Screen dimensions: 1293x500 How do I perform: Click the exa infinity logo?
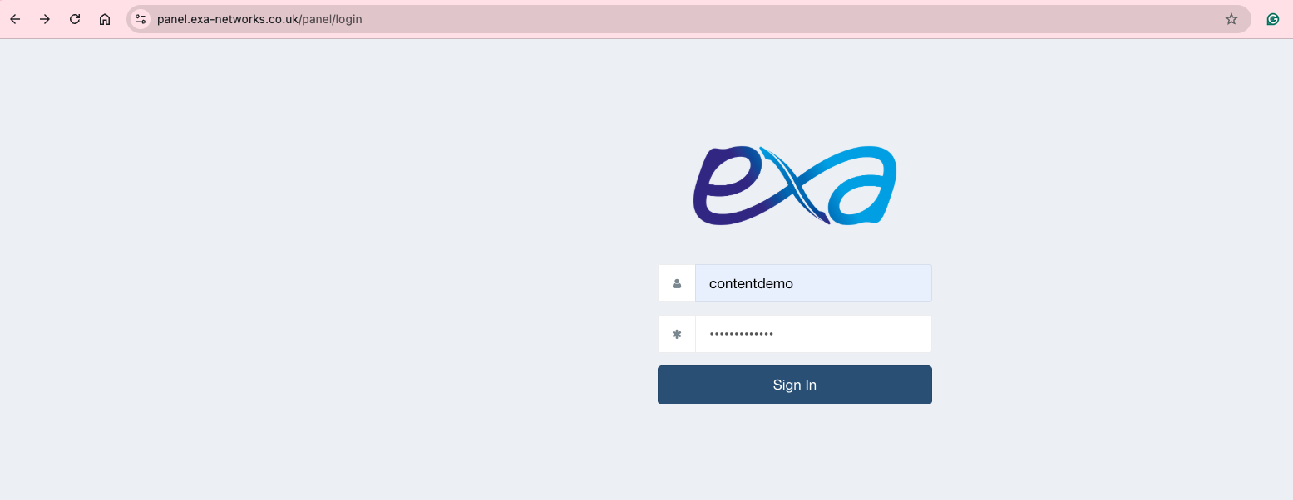coord(795,186)
